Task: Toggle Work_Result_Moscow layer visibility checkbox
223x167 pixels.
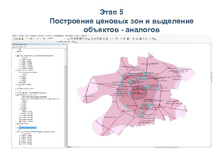Action: [x=18, y=56]
